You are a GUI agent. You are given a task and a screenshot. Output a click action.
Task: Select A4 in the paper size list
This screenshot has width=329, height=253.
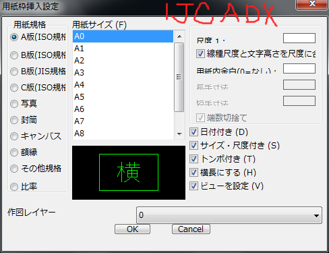click(x=123, y=85)
